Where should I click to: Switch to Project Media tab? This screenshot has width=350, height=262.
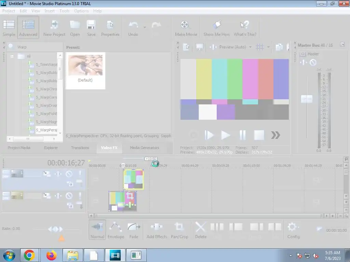(x=19, y=148)
